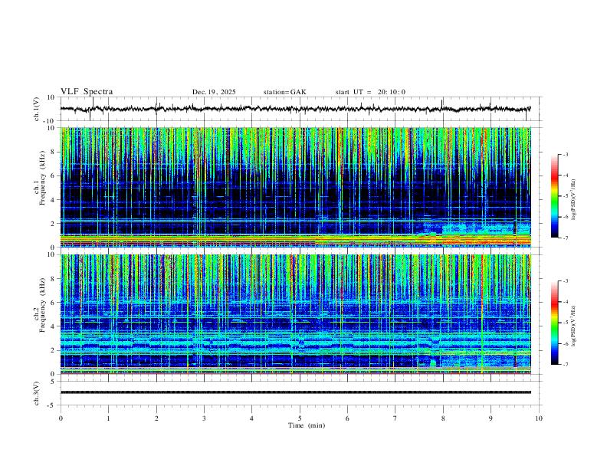Click the "ch.1 Frequency (kHz)" axis label
607x469 pixels.
pos(39,178)
